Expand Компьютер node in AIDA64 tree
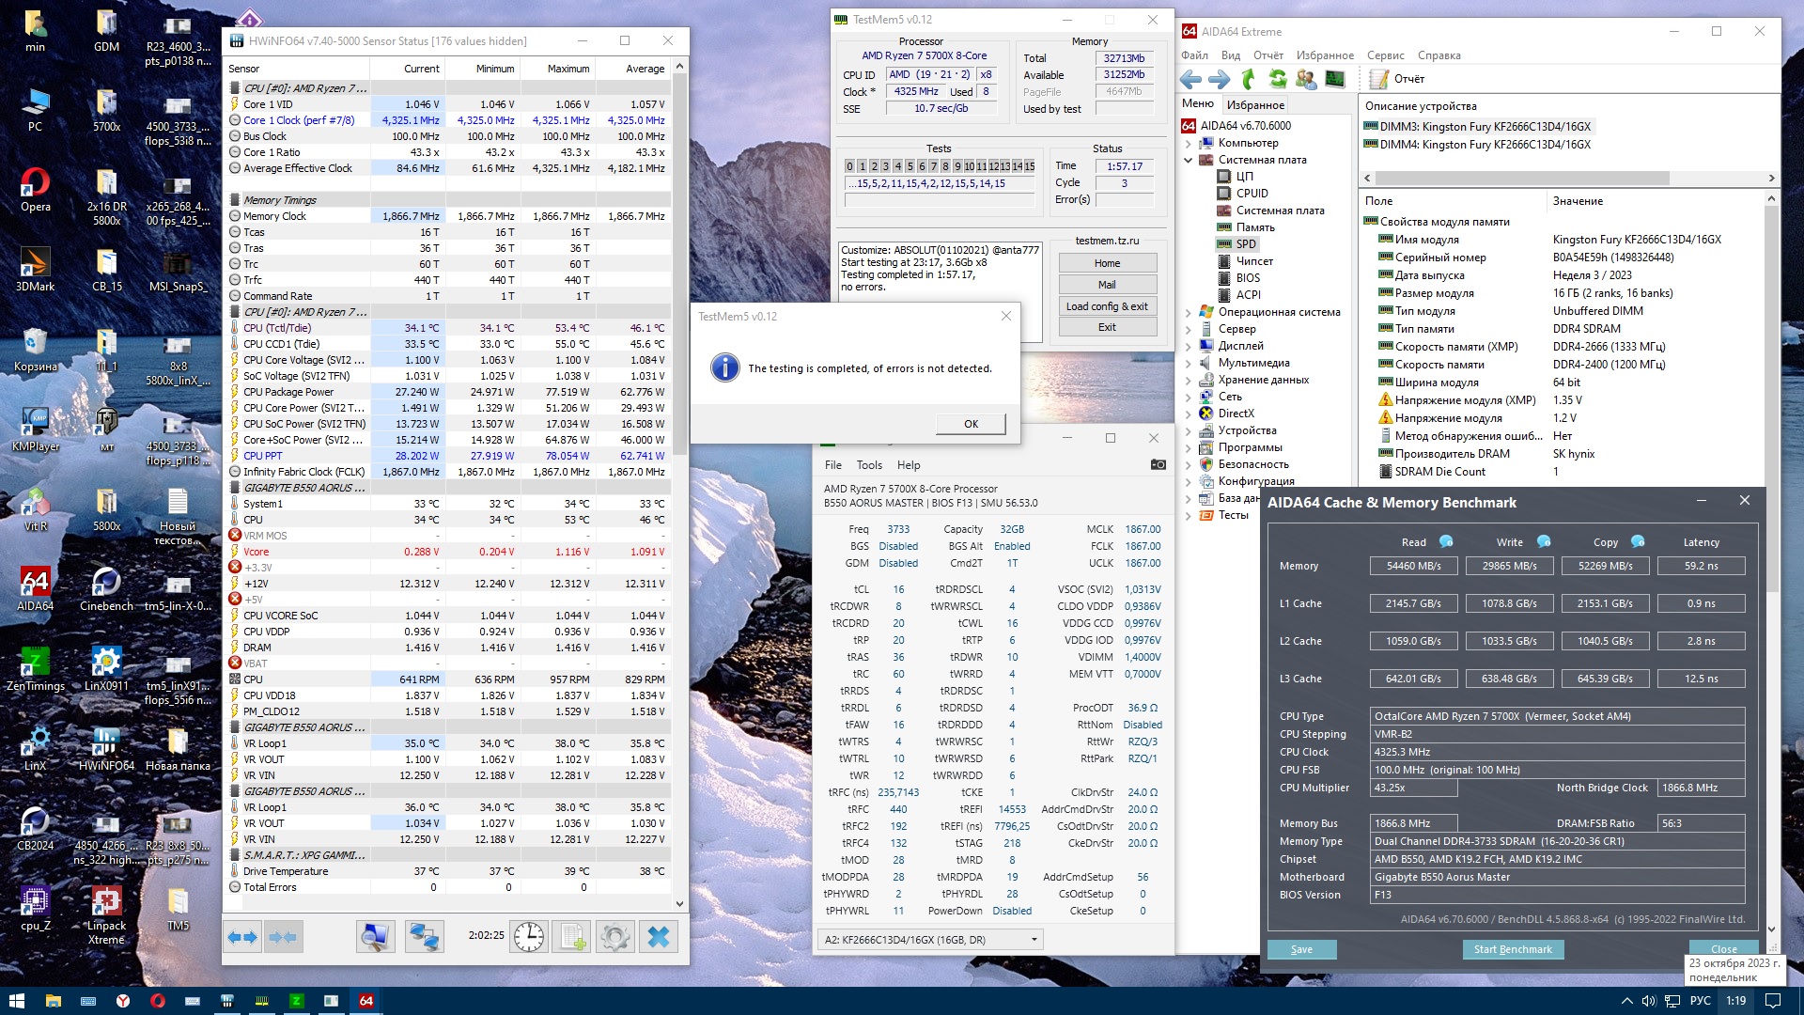The width and height of the screenshot is (1804, 1015). (1188, 143)
